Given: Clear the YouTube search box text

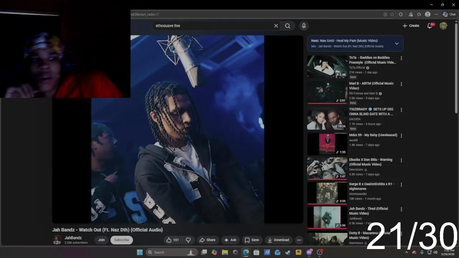Looking at the screenshot, I should tap(276, 26).
